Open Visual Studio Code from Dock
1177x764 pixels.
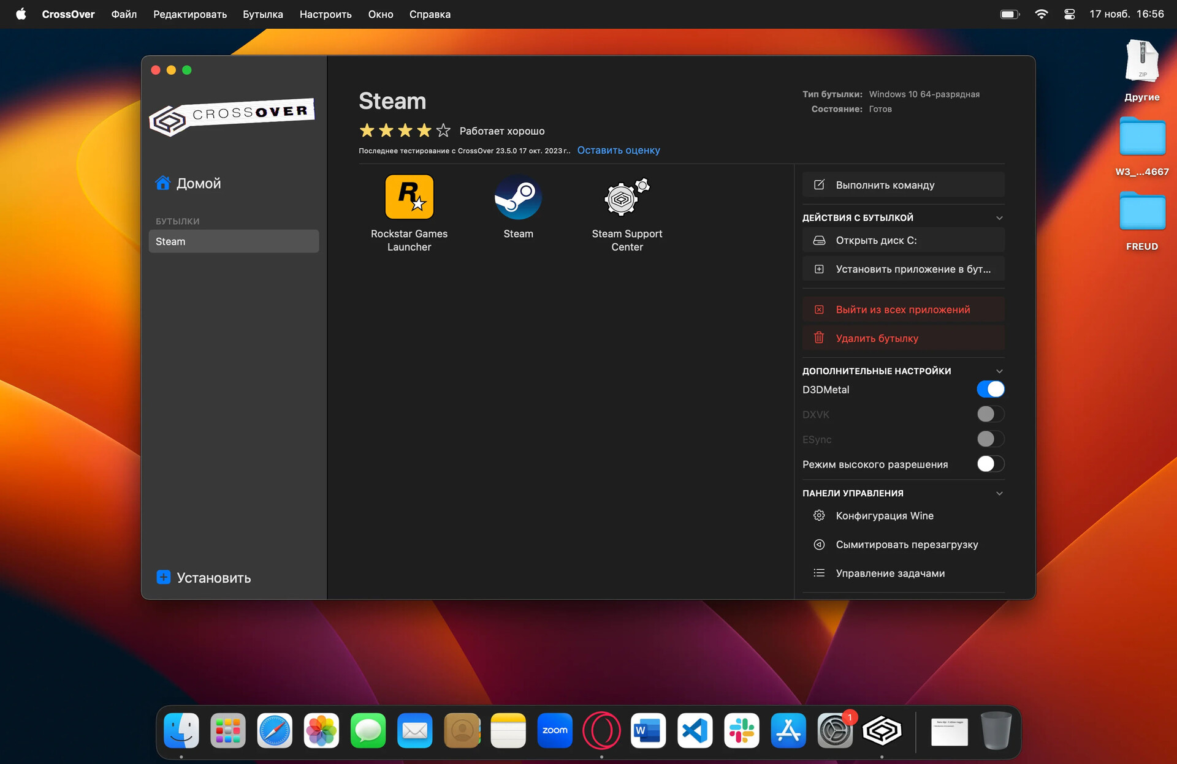point(695,730)
